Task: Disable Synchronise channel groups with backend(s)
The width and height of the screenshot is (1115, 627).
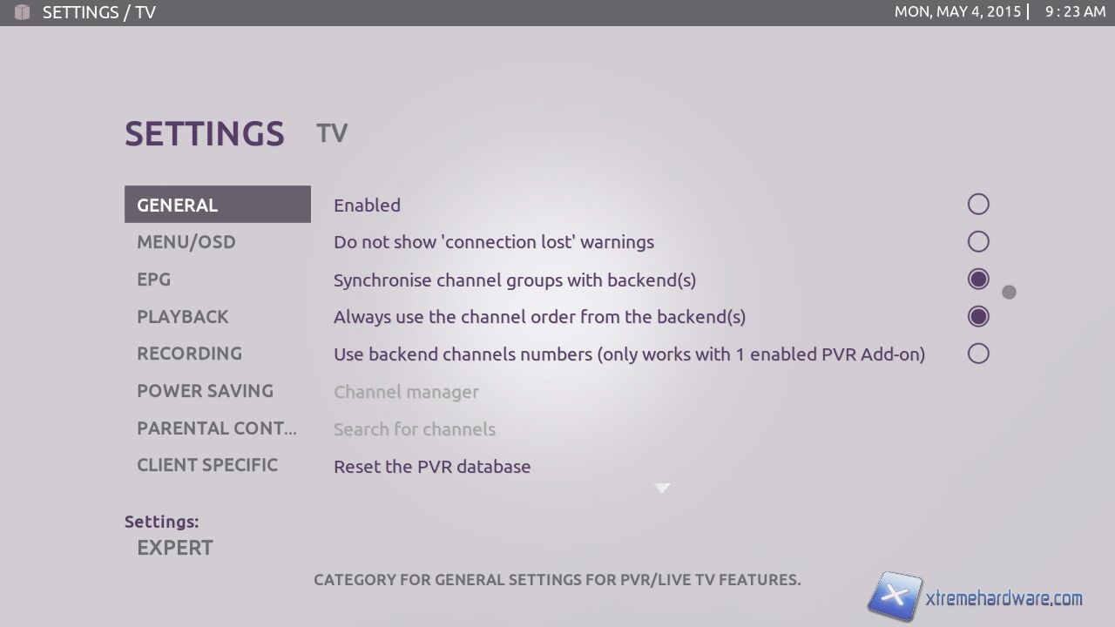Action: (x=978, y=280)
